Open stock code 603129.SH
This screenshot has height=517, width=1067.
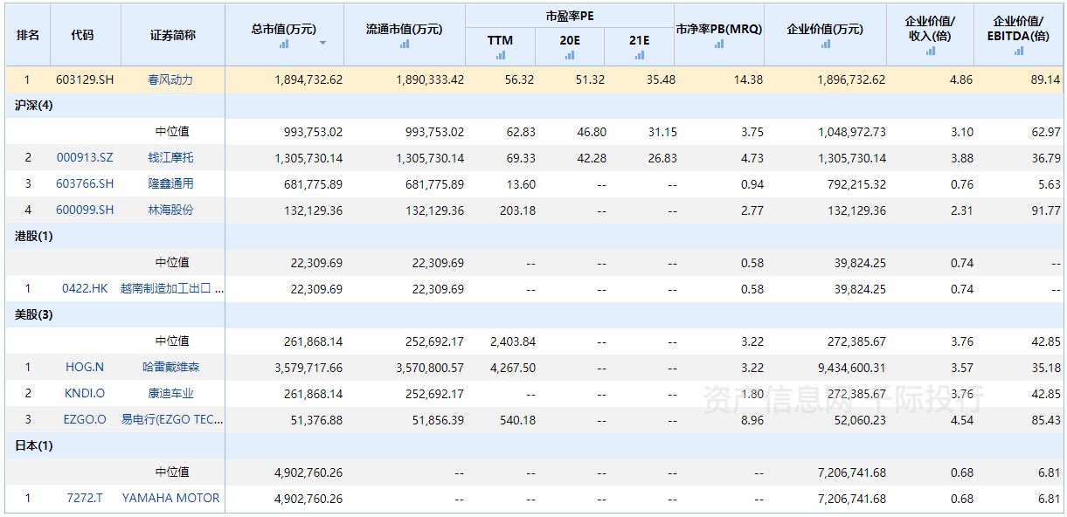click(85, 79)
